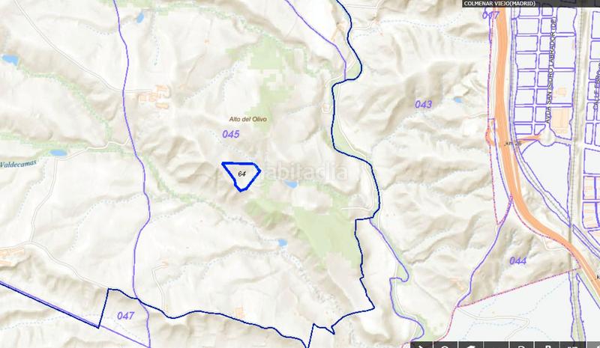Click the Valdecamas map label
The height and width of the screenshot is (348, 600).
click(18, 164)
